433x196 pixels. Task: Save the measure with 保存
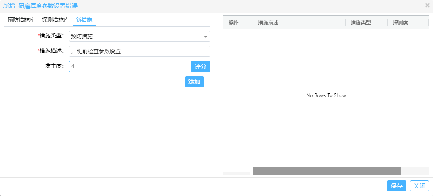click(396, 186)
